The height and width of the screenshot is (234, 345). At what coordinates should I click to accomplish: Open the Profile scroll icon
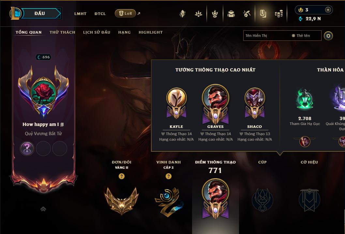coord(263,14)
